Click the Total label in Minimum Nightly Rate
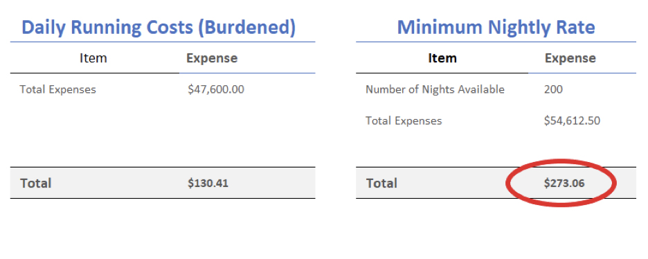Viewport: 648px width, 259px height. pyautogui.click(x=381, y=183)
